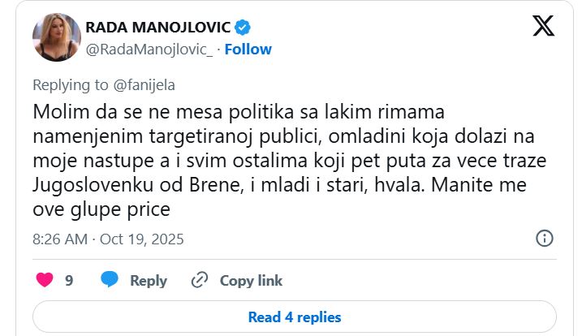Click the tweet's last line "ove glupe price"
Screen dimensions: 582x336
[101, 211]
